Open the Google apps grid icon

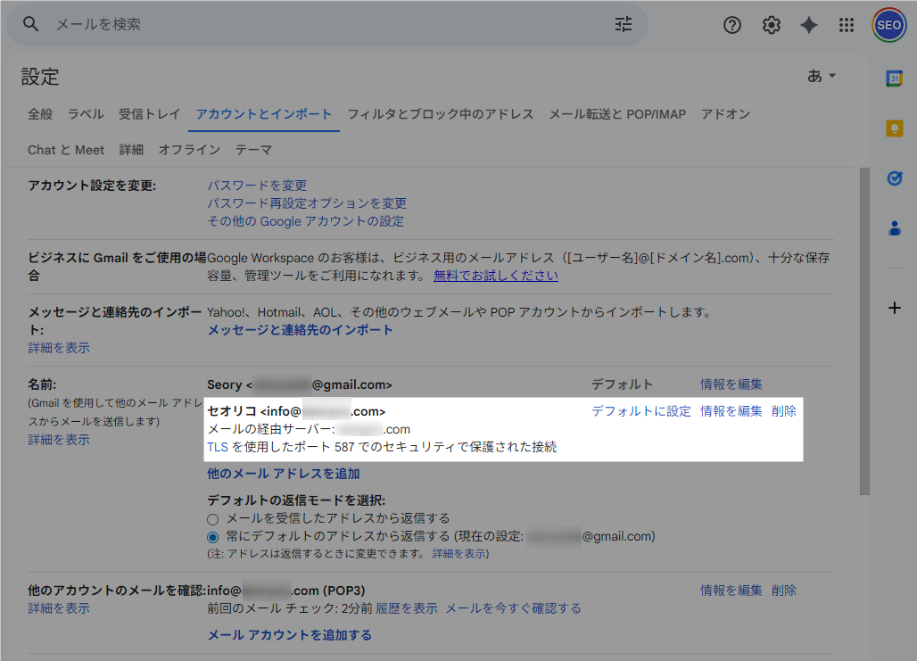(846, 25)
